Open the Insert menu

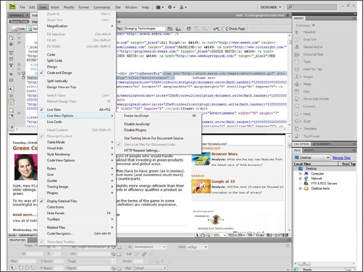pos(55,7)
